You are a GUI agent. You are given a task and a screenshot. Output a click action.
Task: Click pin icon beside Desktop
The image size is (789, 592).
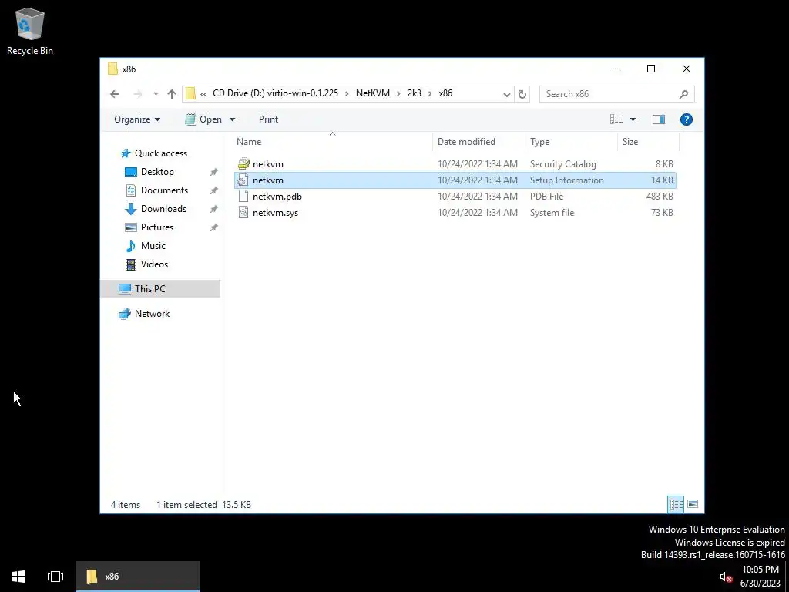click(214, 172)
